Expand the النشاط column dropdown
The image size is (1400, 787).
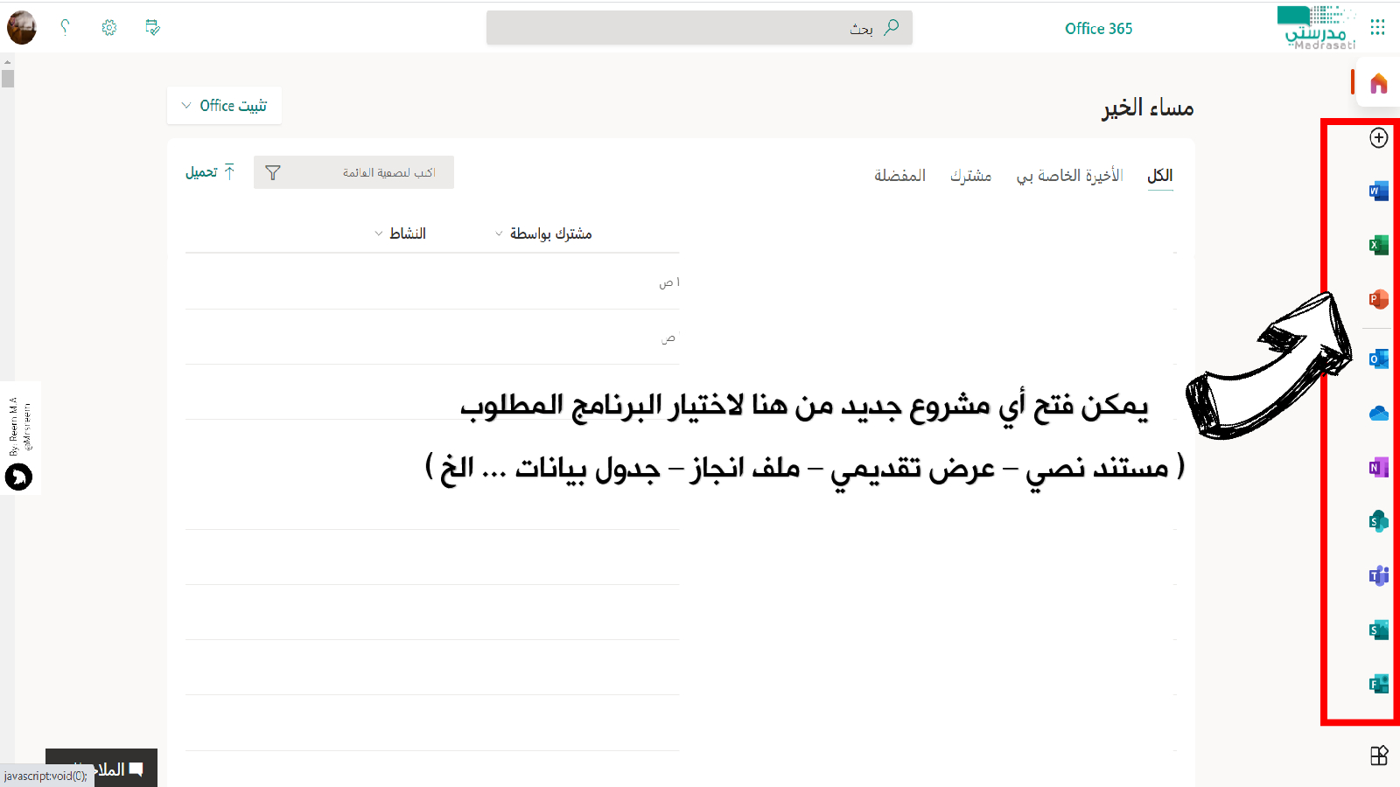(400, 233)
